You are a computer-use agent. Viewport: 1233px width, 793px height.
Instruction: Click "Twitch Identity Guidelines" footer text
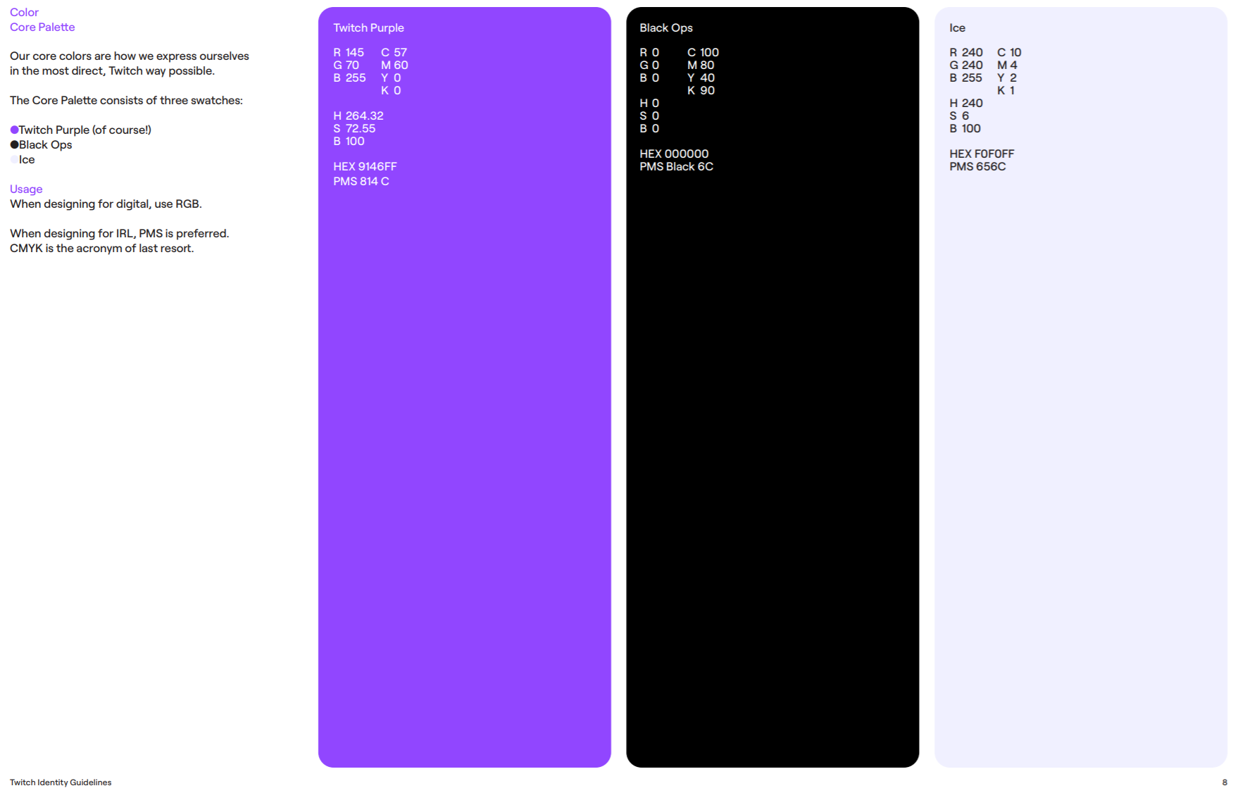[61, 782]
